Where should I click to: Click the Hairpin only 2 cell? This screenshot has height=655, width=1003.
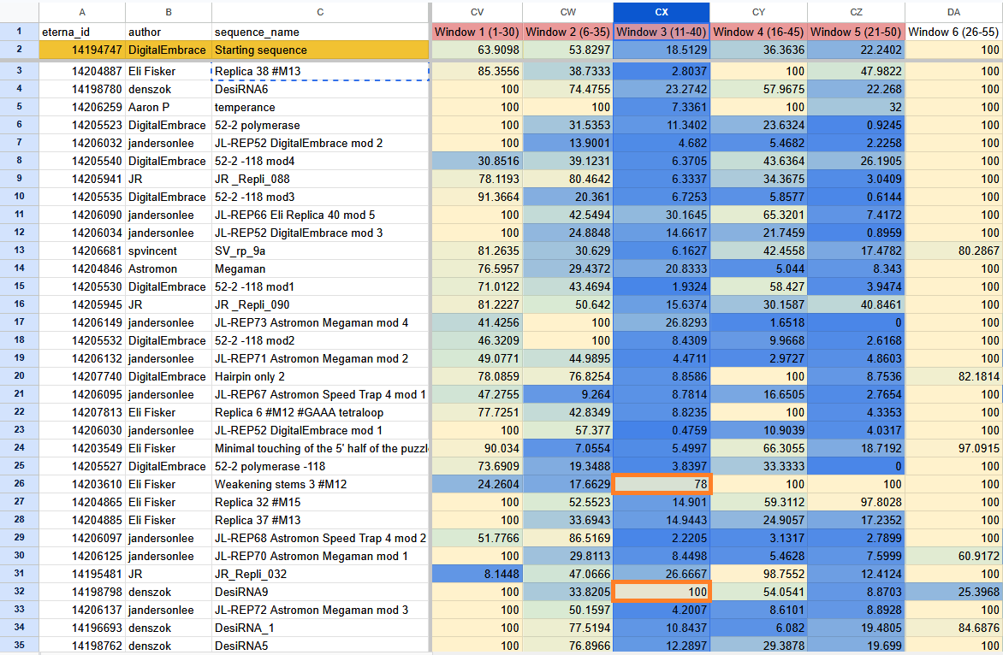[320, 376]
